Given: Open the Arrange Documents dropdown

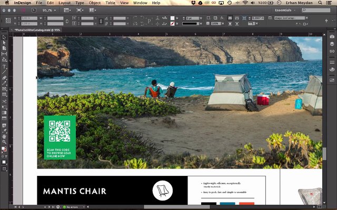Looking at the screenshot, I should [93, 10].
